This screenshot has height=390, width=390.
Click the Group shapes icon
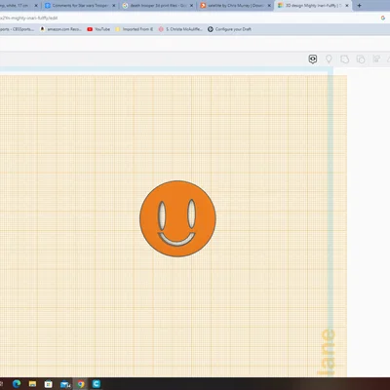tap(344, 59)
